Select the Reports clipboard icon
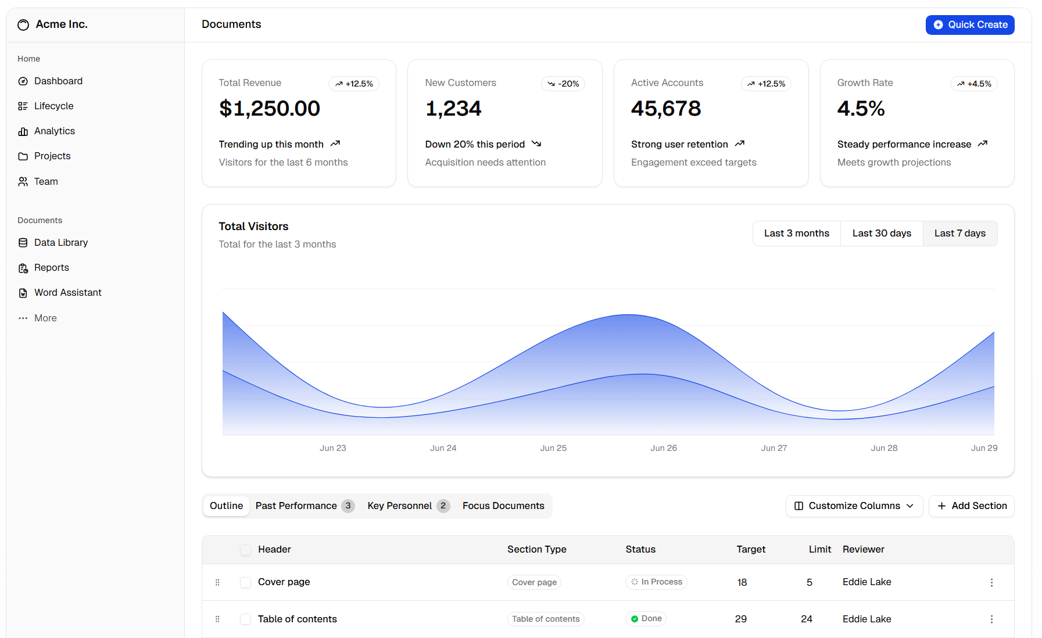The width and height of the screenshot is (1042, 638). (23, 267)
